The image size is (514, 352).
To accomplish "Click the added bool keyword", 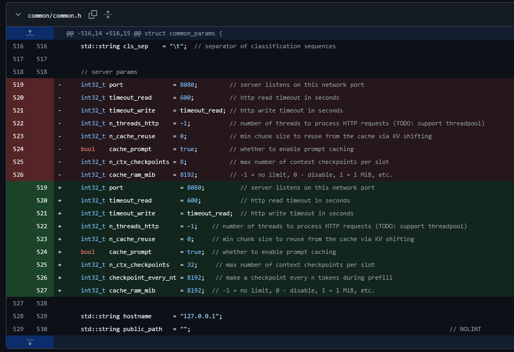I will pyautogui.click(x=88, y=252).
